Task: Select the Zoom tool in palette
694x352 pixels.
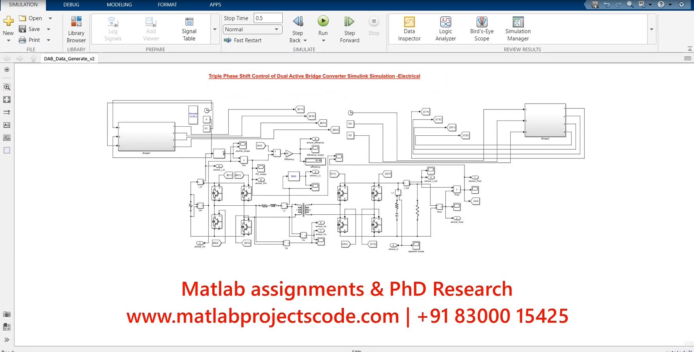Action: tap(7, 87)
